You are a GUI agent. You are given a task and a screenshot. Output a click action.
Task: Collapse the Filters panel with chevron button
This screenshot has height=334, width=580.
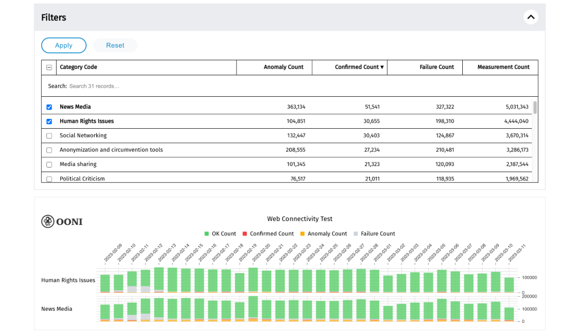[531, 17]
